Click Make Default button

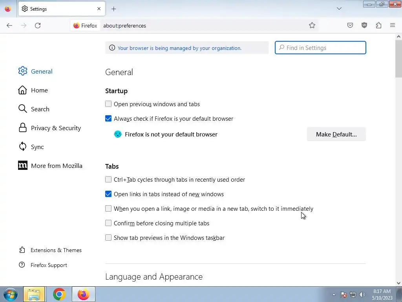point(336,134)
